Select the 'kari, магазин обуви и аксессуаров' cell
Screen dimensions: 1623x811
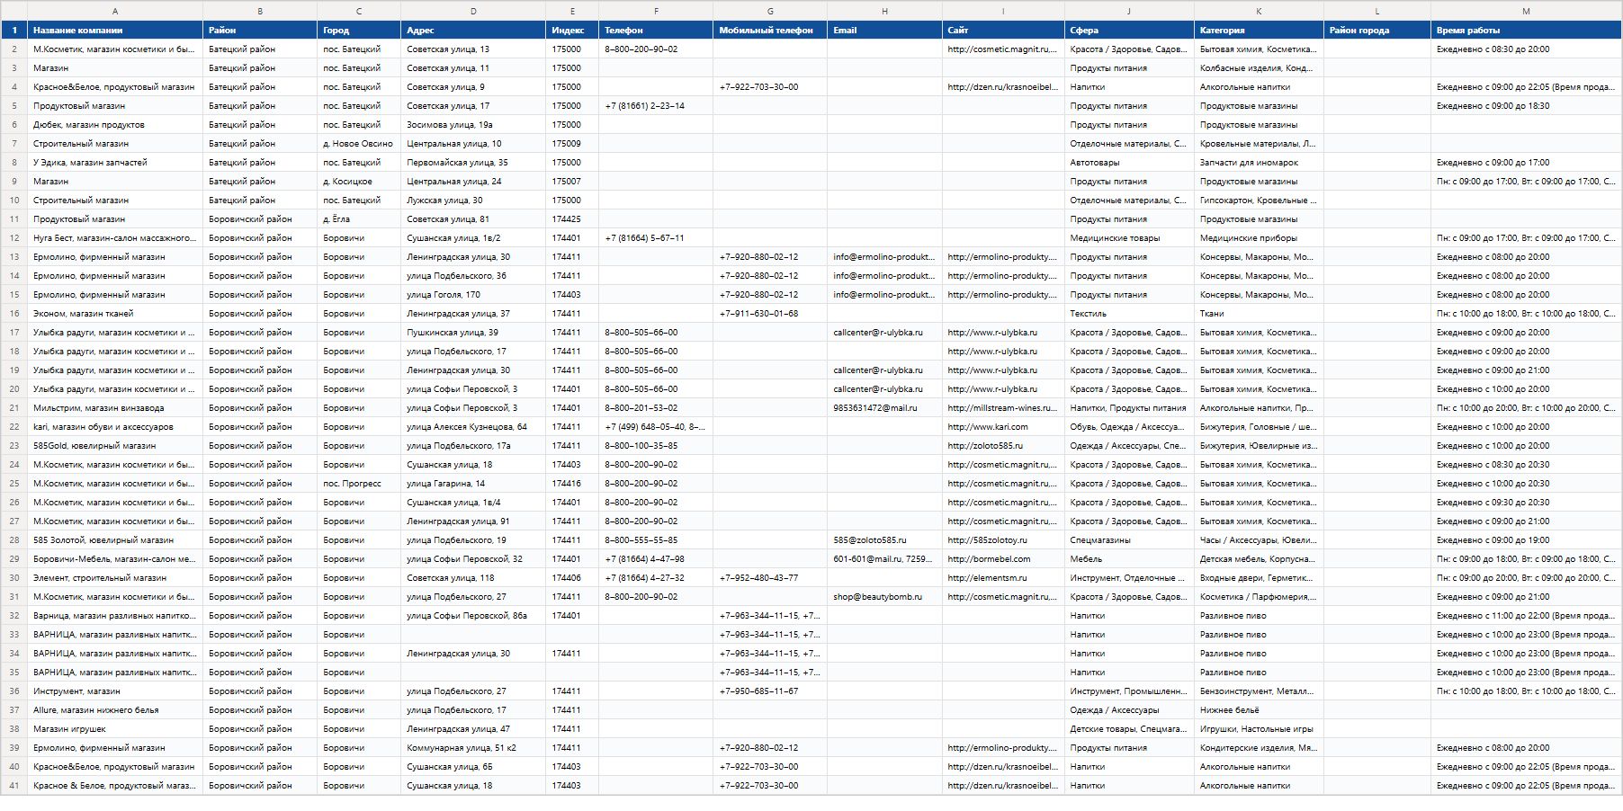115,427
